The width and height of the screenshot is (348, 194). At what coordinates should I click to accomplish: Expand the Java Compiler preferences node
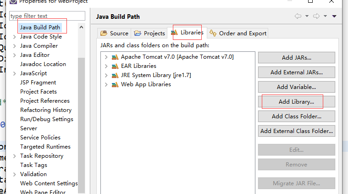(15, 46)
